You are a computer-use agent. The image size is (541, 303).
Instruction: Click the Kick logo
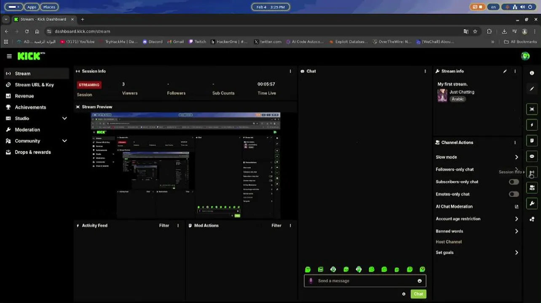pyautogui.click(x=31, y=56)
